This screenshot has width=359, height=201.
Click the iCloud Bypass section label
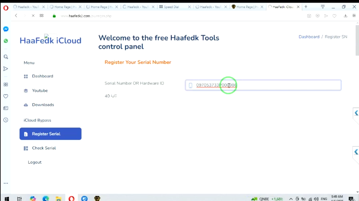[37, 120]
